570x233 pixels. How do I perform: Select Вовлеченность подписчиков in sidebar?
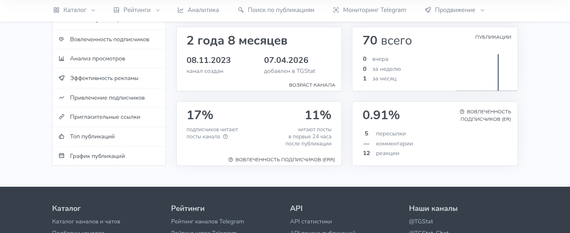tap(109, 39)
